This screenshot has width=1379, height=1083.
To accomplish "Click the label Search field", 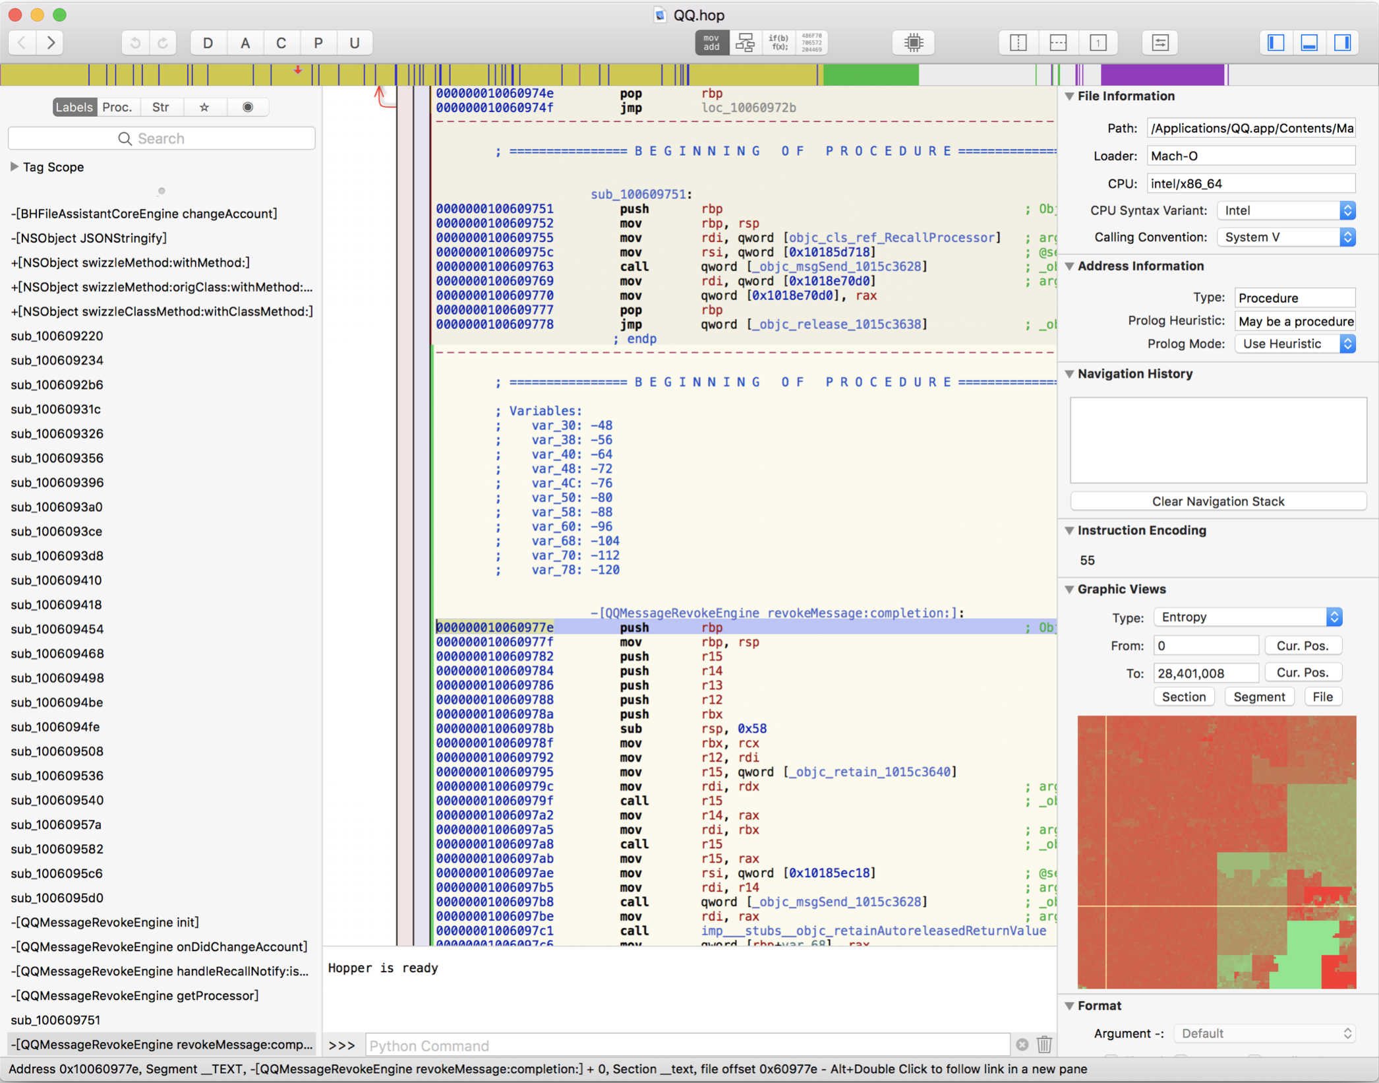I will [161, 139].
